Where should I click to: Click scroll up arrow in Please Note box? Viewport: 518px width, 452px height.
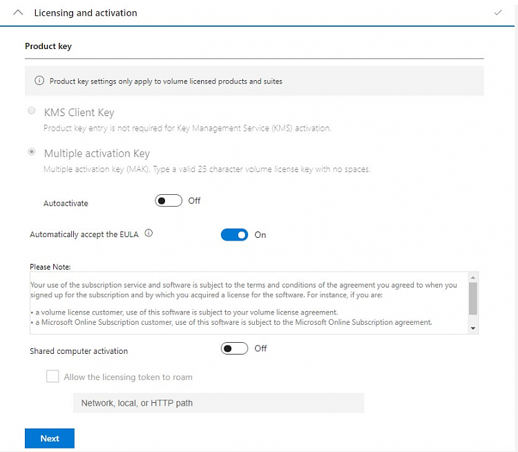(x=473, y=277)
